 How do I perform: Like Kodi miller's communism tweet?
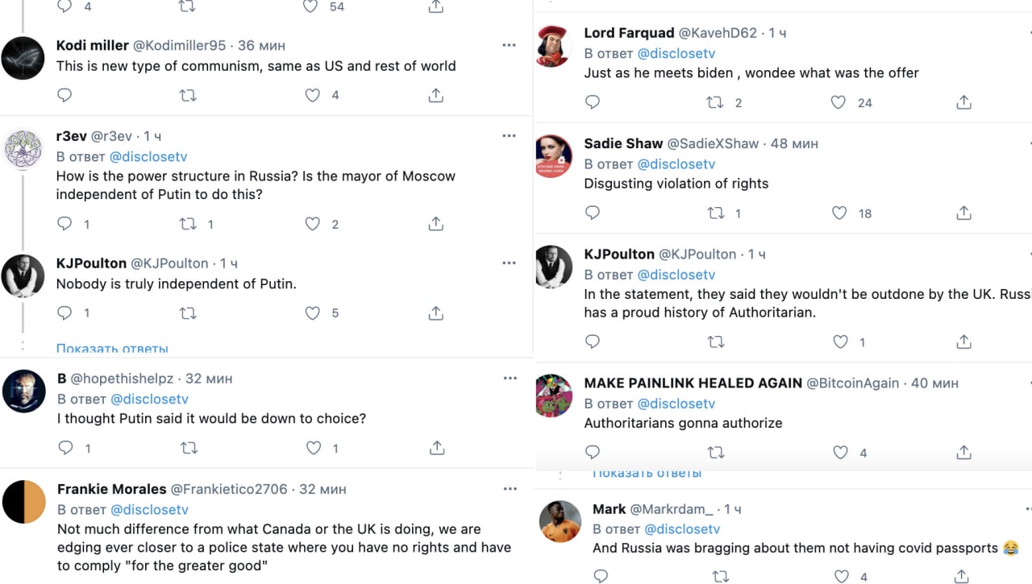[x=313, y=95]
